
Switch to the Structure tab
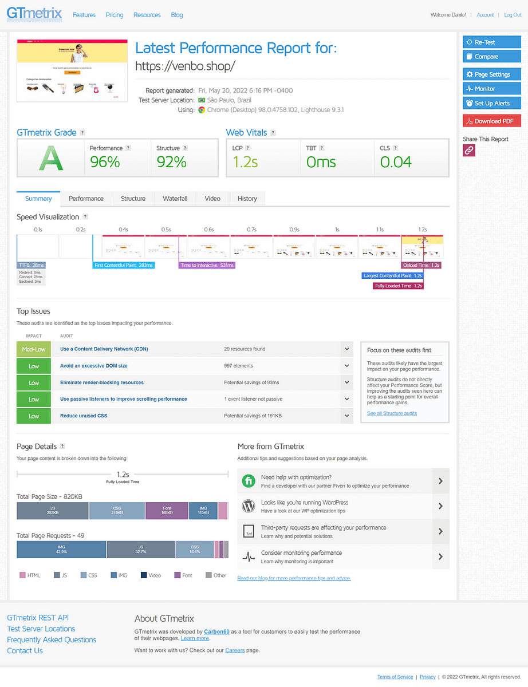point(133,199)
